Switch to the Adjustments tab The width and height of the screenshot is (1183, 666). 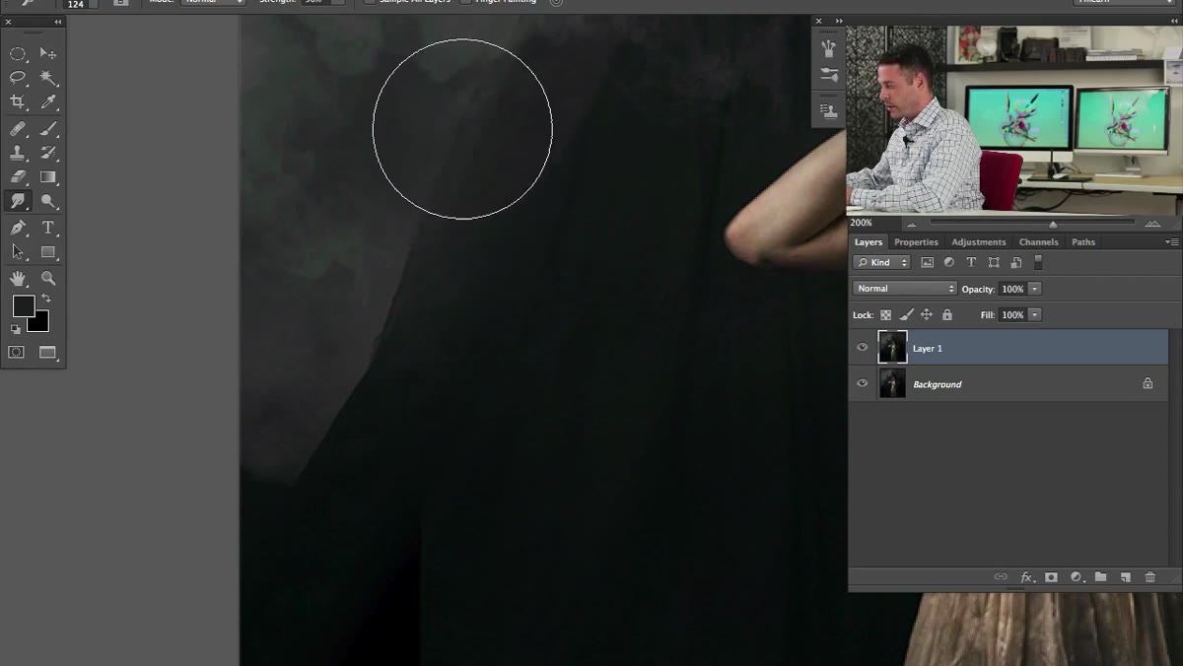(978, 242)
